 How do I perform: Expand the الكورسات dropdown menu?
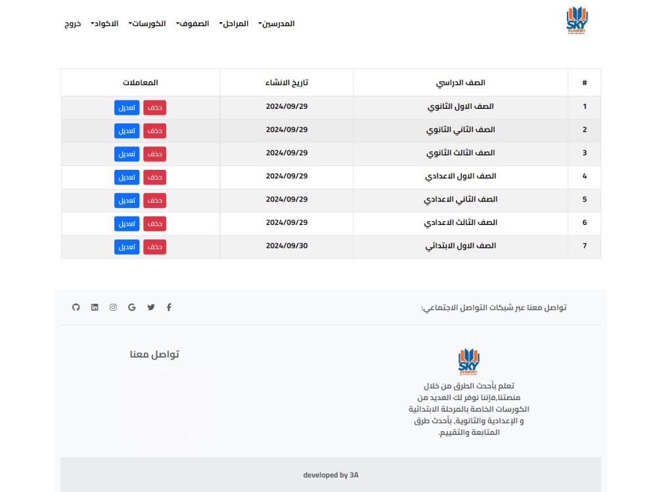tap(147, 24)
